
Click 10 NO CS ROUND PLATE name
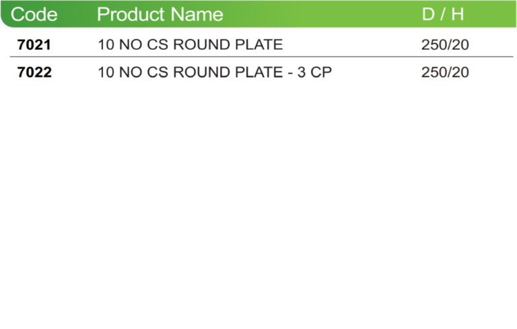click(x=191, y=44)
